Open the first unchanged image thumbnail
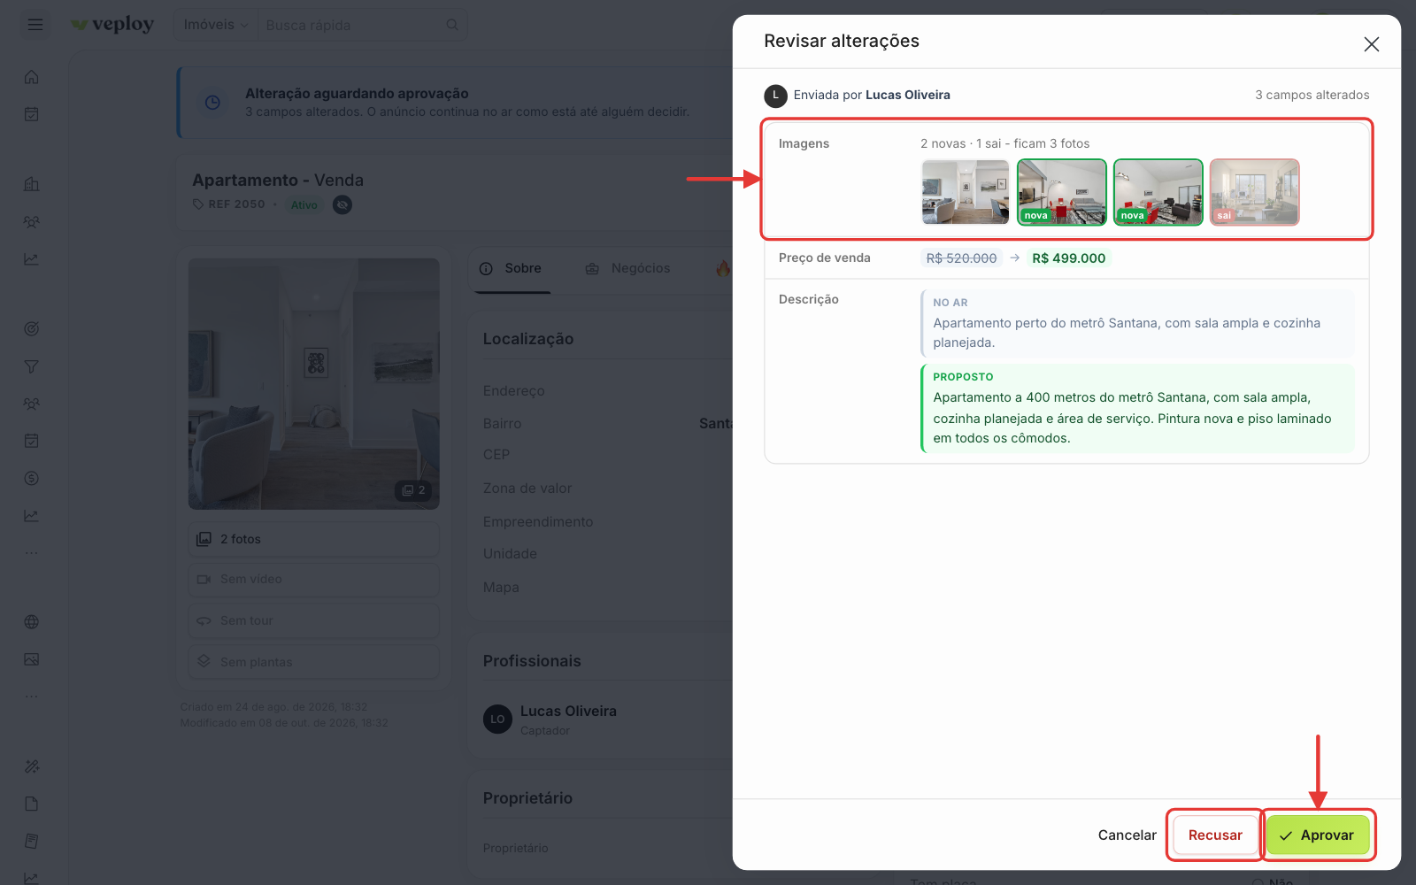1416x885 pixels. pyautogui.click(x=965, y=192)
